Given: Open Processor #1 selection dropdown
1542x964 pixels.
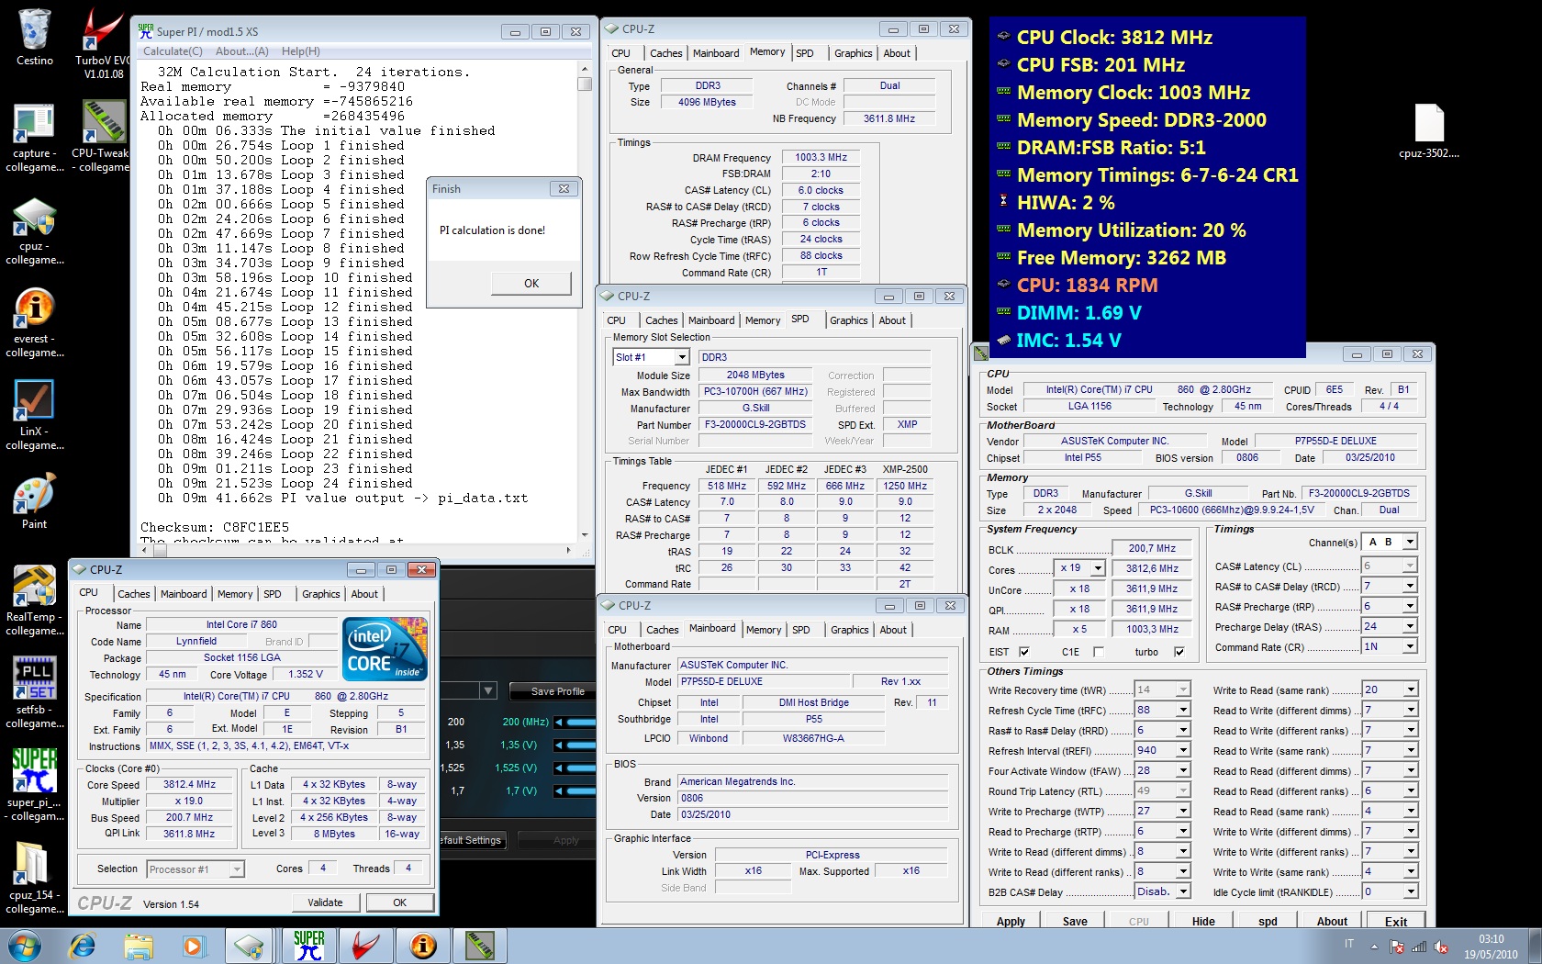Looking at the screenshot, I should pyautogui.click(x=237, y=869).
